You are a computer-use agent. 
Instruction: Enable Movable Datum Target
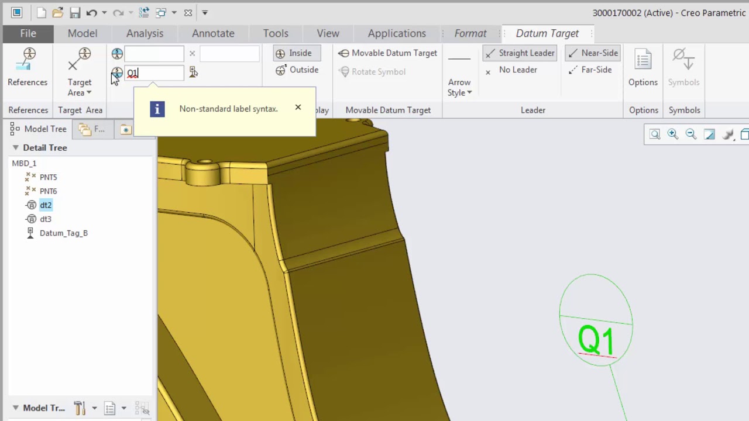(388, 53)
